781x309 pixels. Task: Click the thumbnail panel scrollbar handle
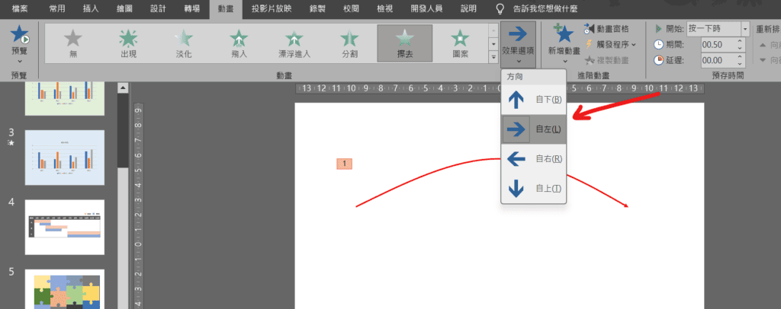123,130
